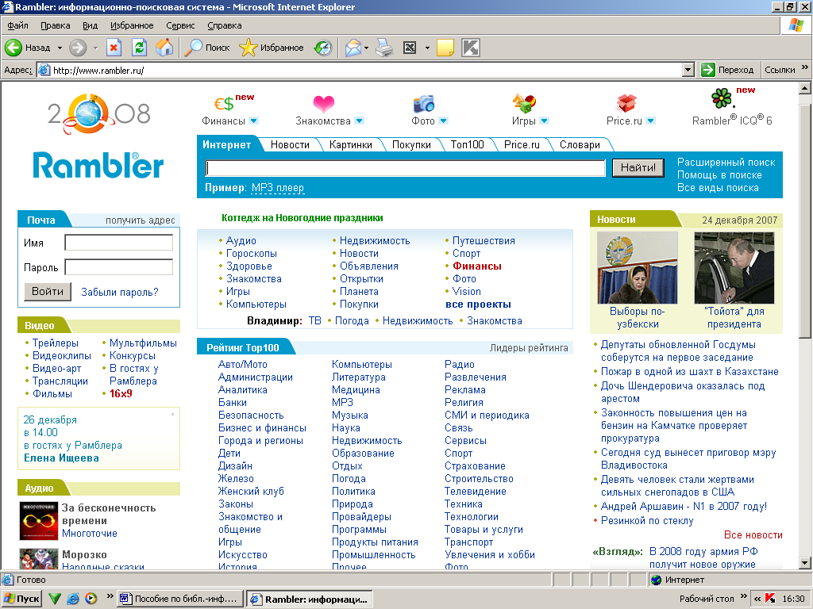Switch to Пособие по библ.-инф taskbar window
Image resolution: width=813 pixels, height=609 pixels.
click(x=180, y=599)
